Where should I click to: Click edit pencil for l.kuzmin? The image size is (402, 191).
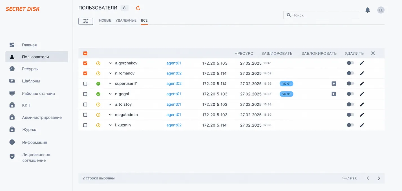362,125
